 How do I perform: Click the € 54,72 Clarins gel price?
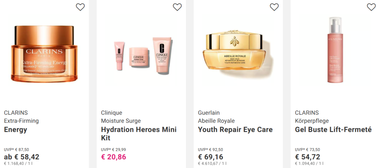coord(307,157)
